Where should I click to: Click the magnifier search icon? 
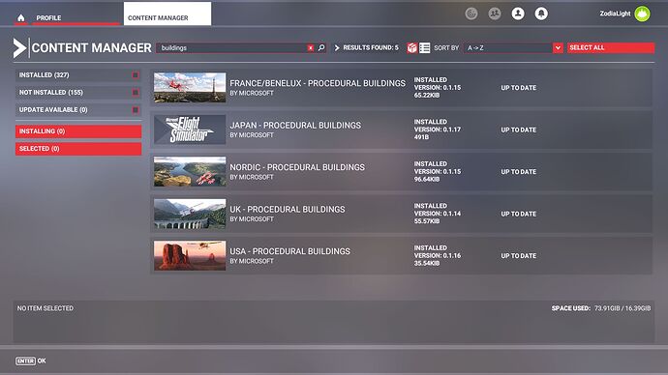pos(321,47)
